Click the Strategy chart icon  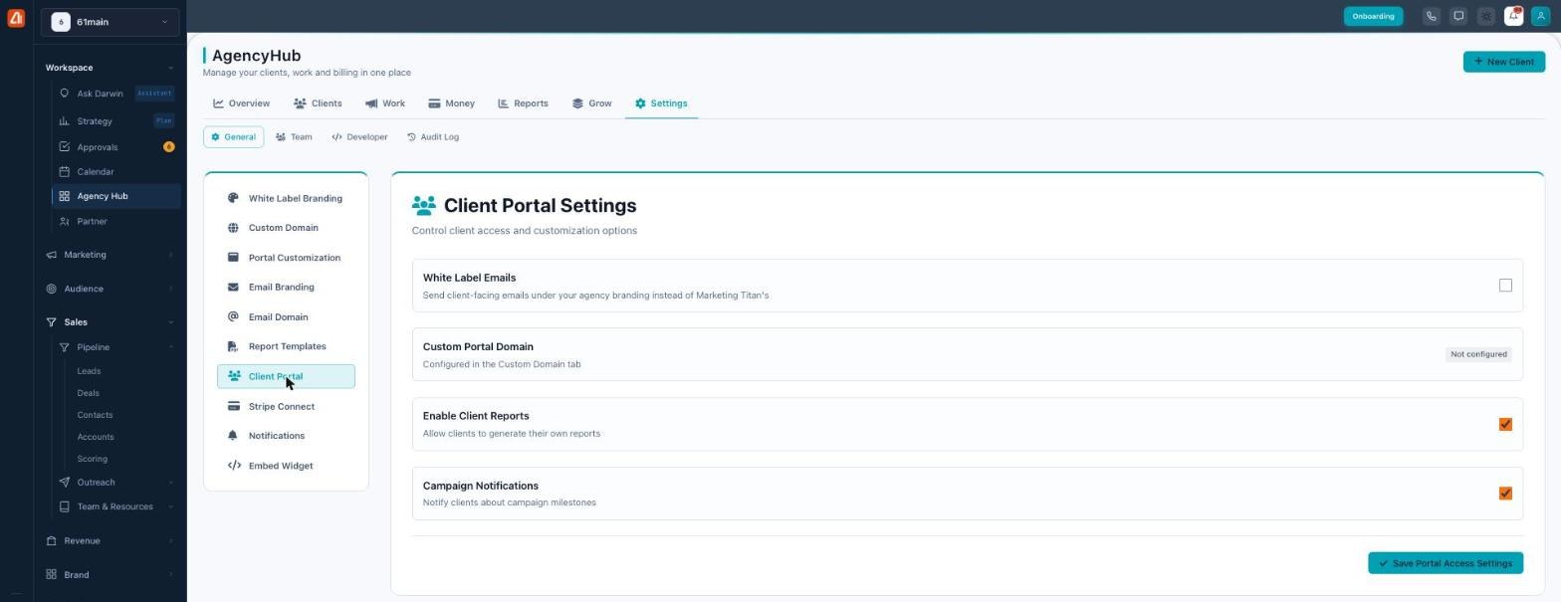[x=65, y=121]
